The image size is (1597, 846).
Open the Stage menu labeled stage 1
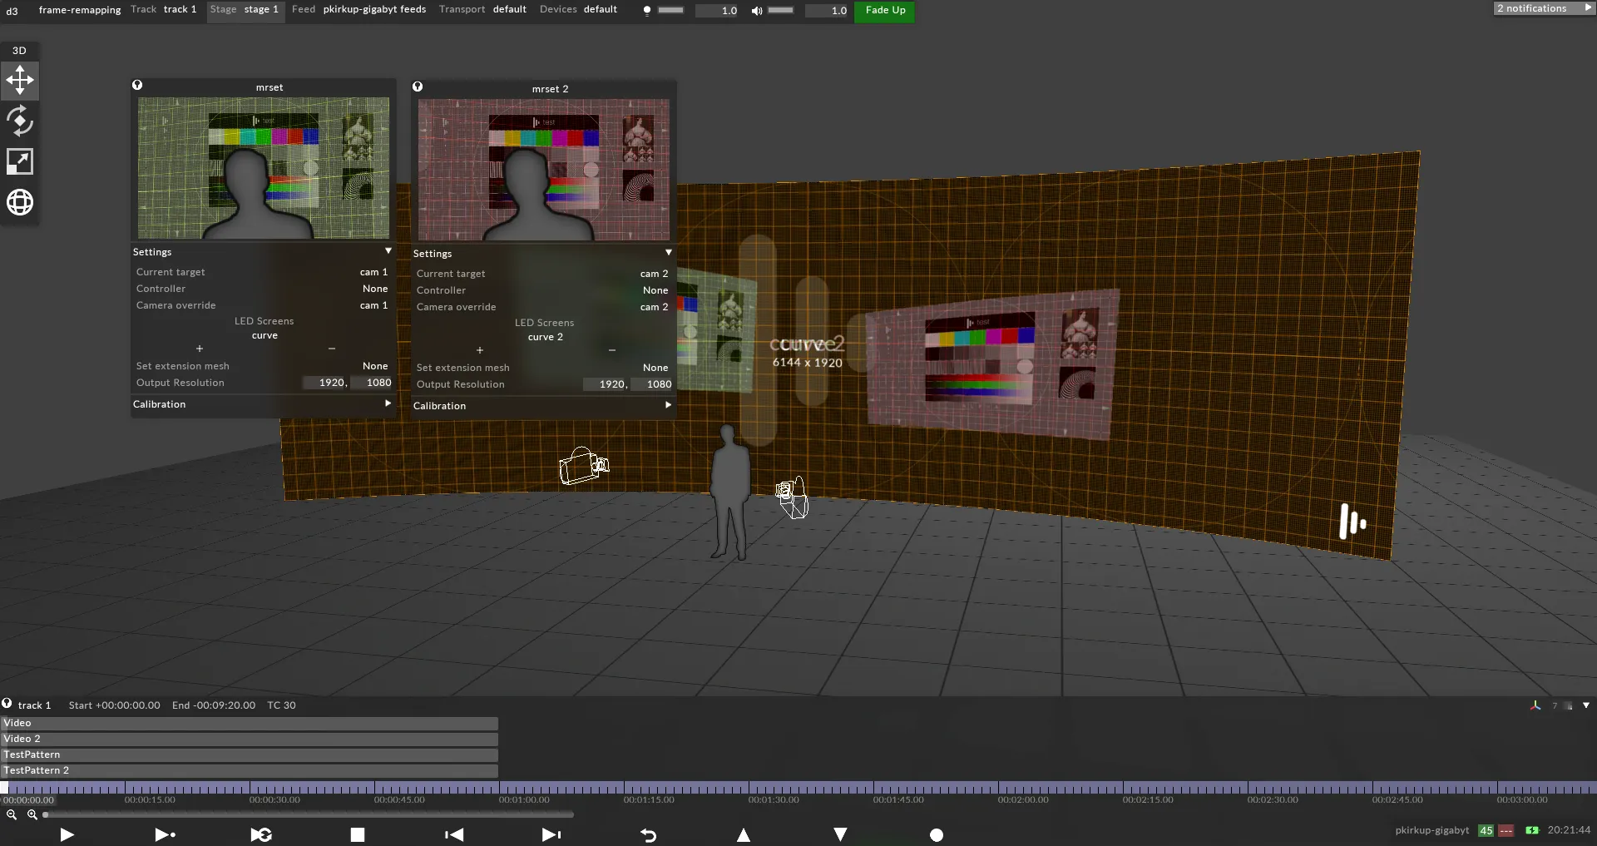click(x=245, y=10)
